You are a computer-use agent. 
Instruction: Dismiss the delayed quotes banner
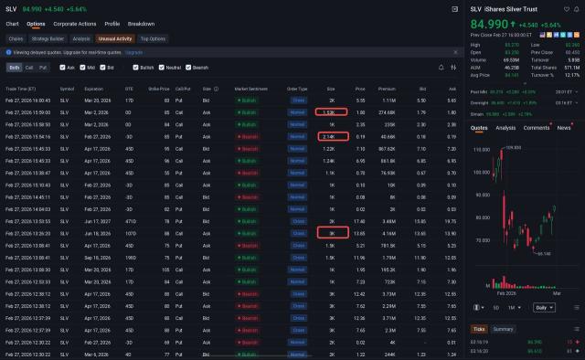(x=455, y=52)
